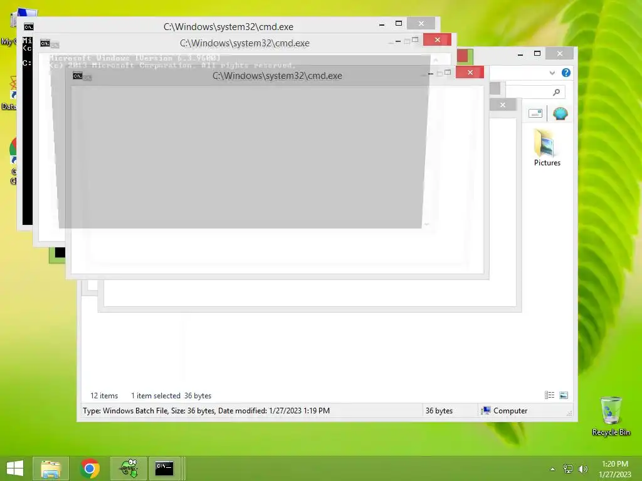Viewport: 642px width, 481px height.
Task: Open Explorer's blue Help question mark
Action: click(x=566, y=73)
